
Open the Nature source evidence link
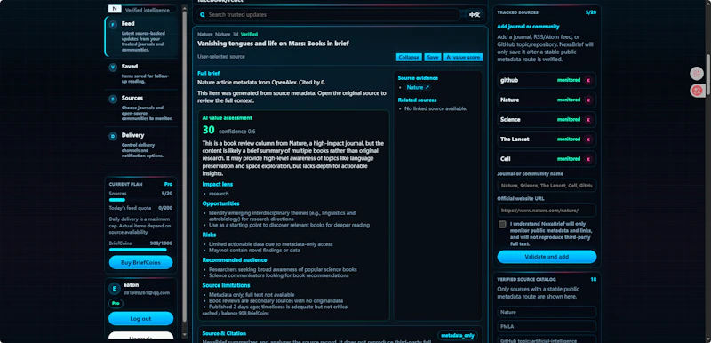click(417, 87)
